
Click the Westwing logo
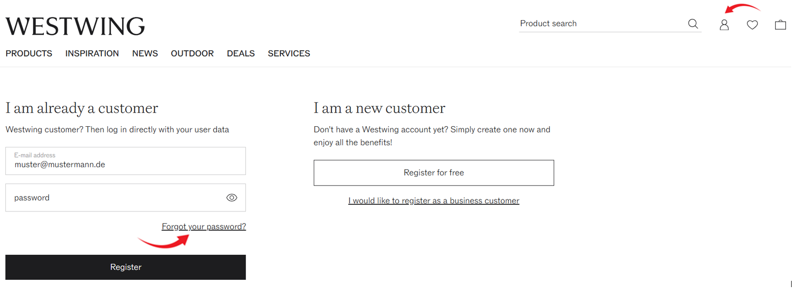(75, 26)
